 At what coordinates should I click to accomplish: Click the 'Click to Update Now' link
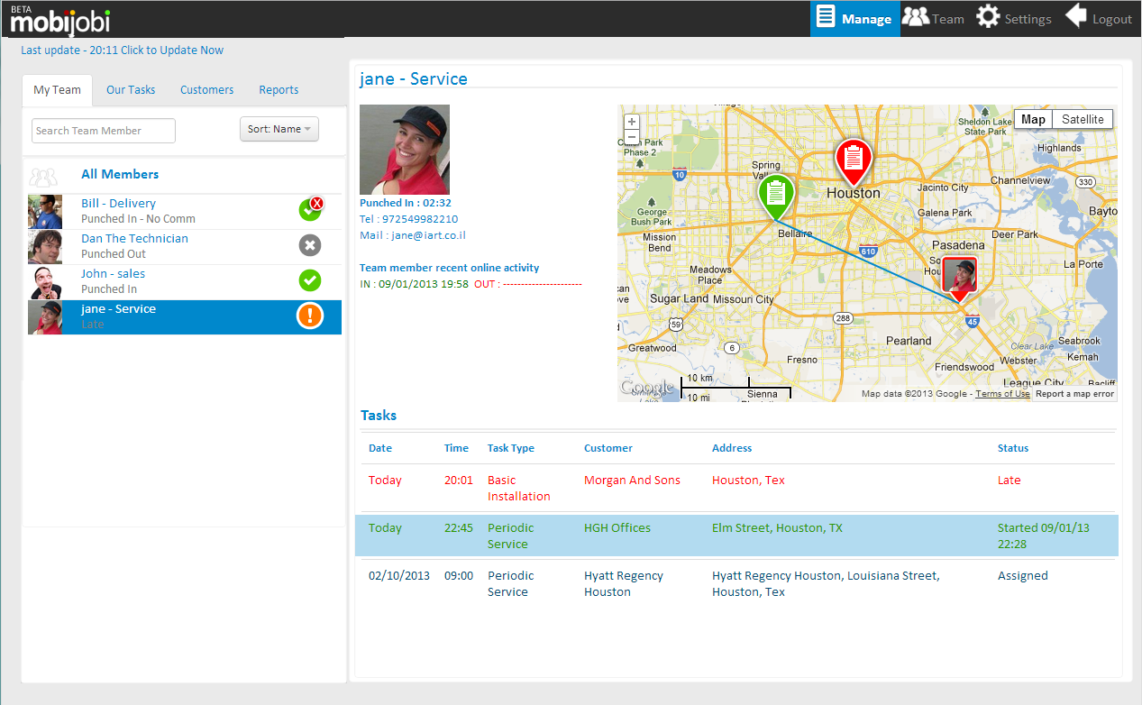point(172,50)
